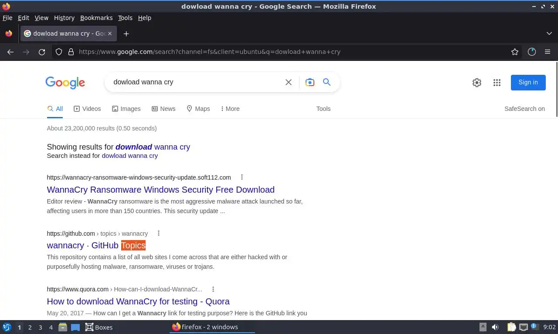Click the site security padlock icon
The image size is (558, 334).
(x=71, y=52)
